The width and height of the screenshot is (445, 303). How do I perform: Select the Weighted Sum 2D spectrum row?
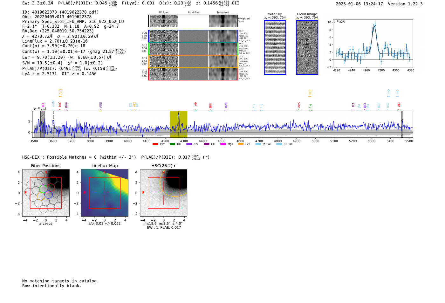(x=193, y=21)
